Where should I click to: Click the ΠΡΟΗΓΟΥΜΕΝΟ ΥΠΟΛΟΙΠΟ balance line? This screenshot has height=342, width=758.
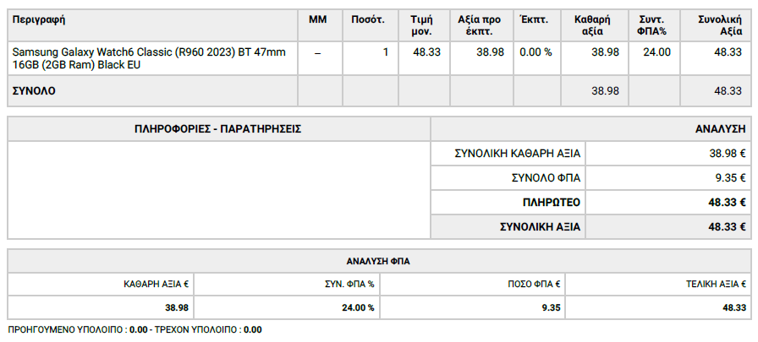pyautogui.click(x=135, y=330)
